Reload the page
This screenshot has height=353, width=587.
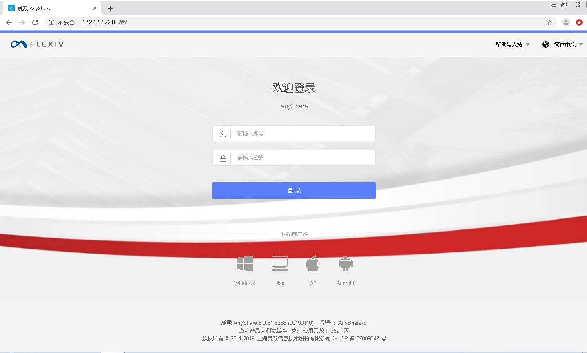(x=35, y=22)
